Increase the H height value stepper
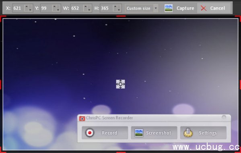The image size is (241, 153). (115, 6)
